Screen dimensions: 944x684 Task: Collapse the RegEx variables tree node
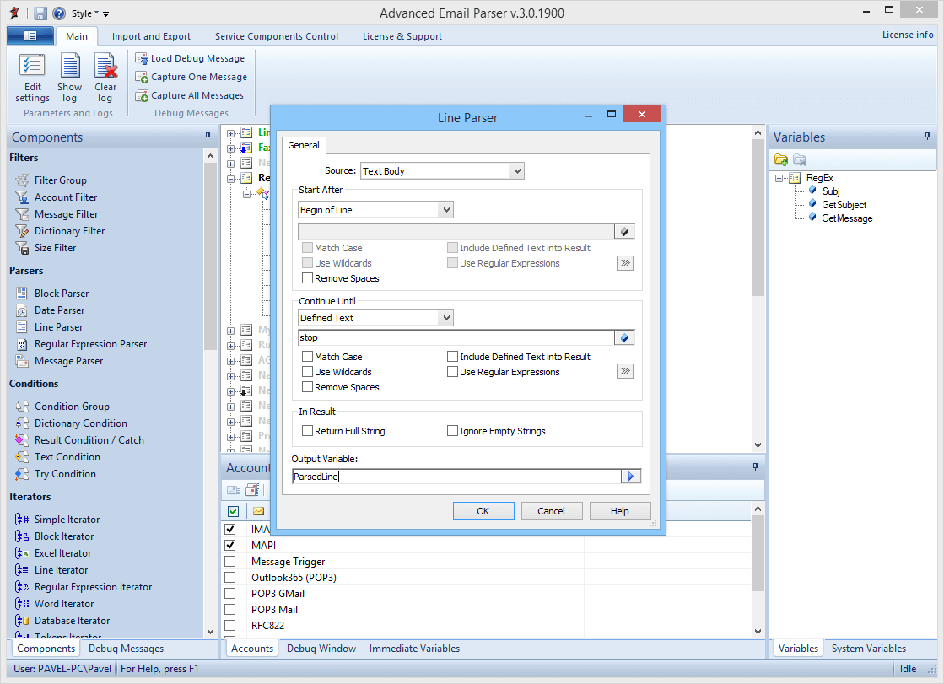pos(779,178)
